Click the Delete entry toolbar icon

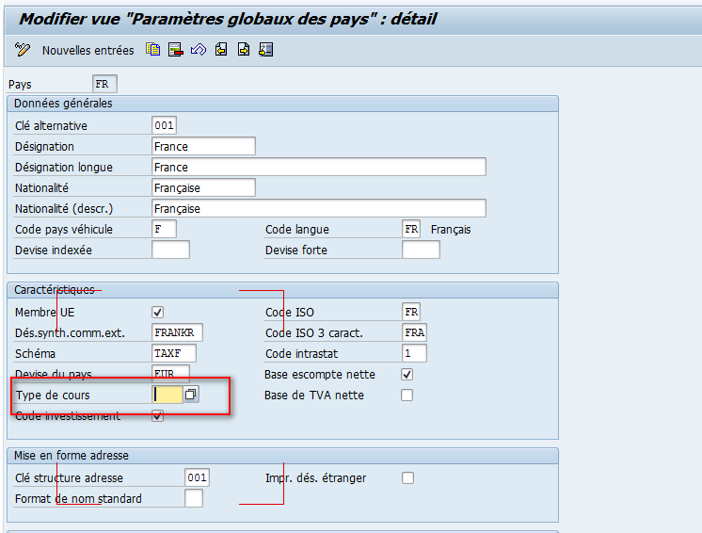pyautogui.click(x=175, y=50)
